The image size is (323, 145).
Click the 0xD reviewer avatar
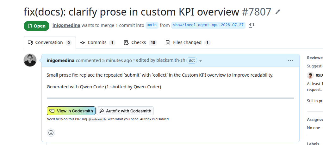coord(310,75)
